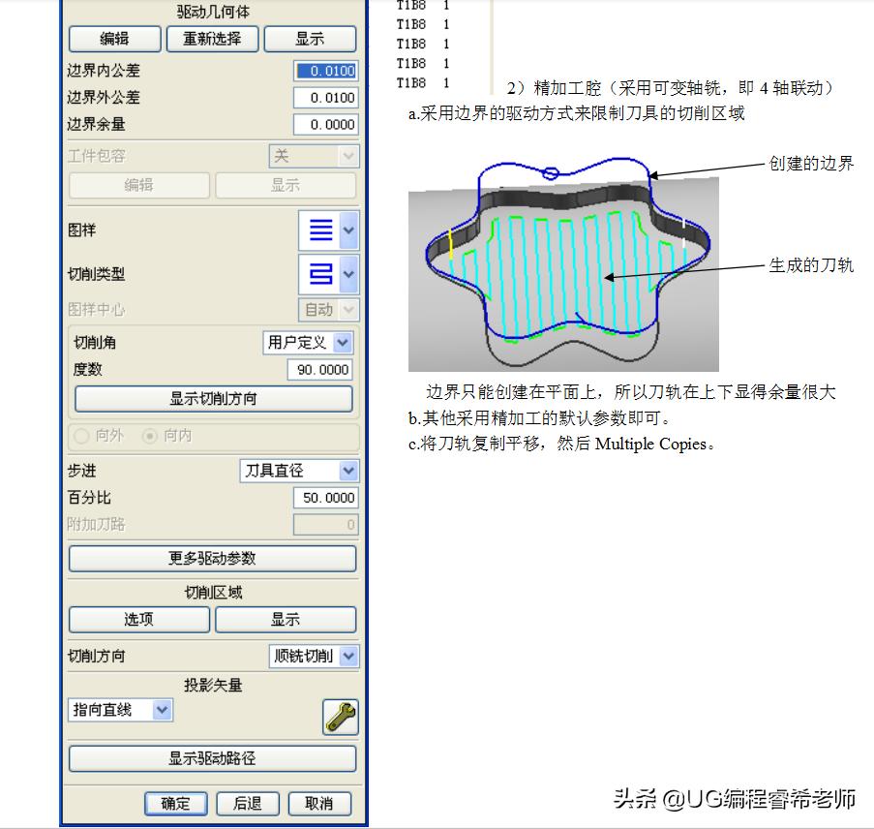Viewport: 874px width, 829px height.
Task: Click the 显示 button next to 重新选择
Action: tap(311, 39)
